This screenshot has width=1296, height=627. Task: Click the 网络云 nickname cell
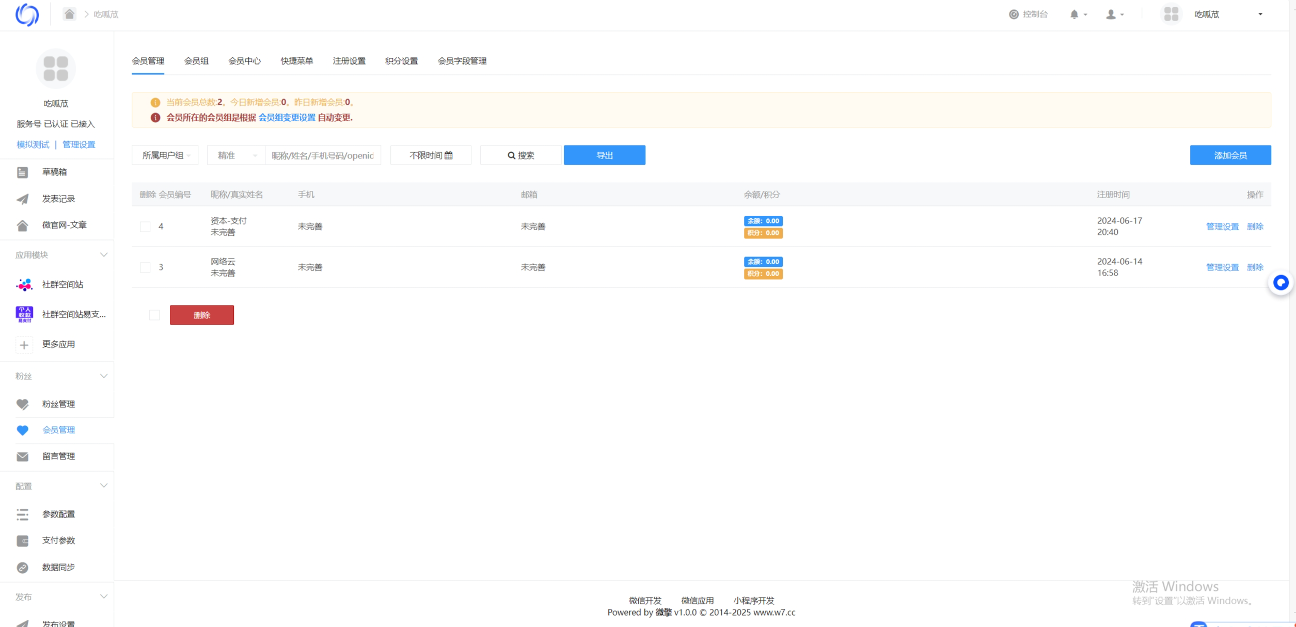[223, 262]
